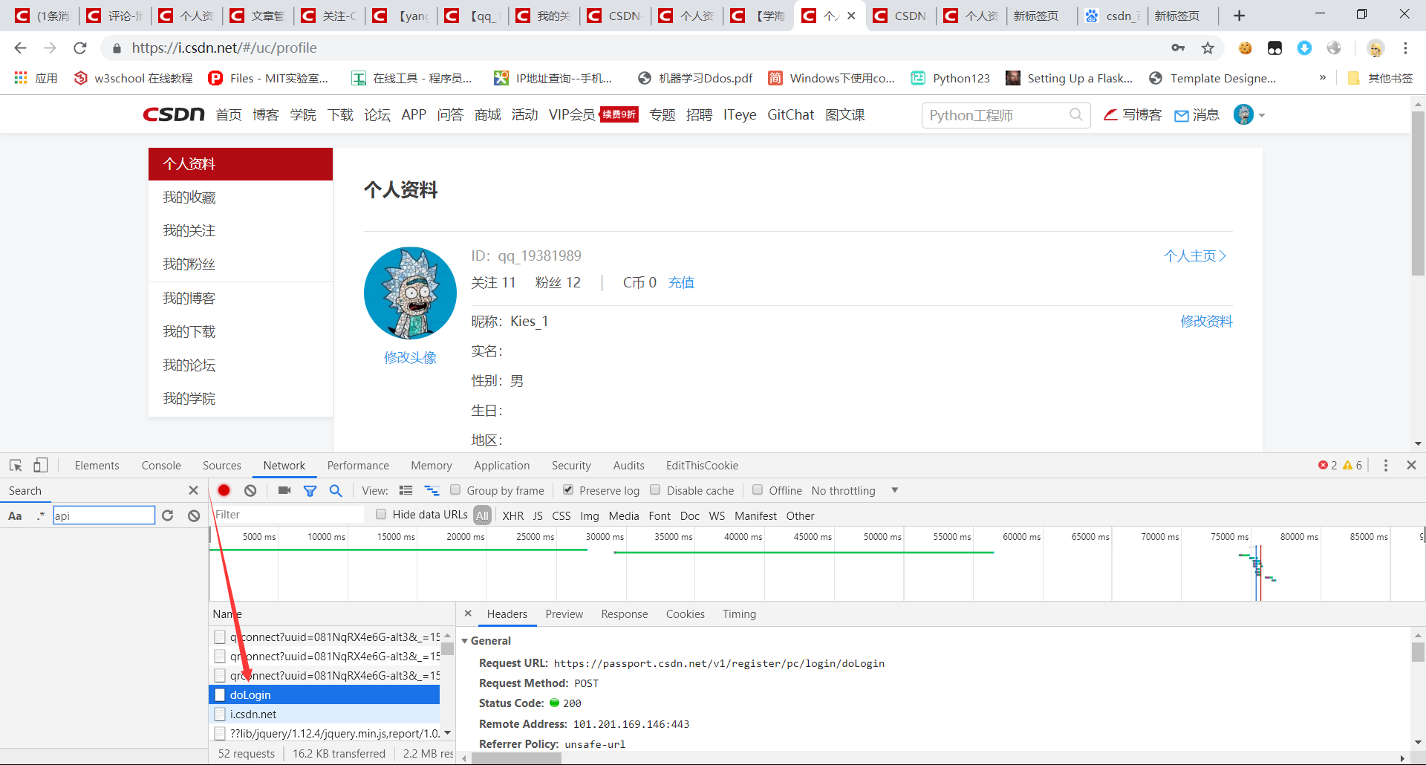Click the capture screenshots camera icon
The height and width of the screenshot is (765, 1426).
[284, 490]
